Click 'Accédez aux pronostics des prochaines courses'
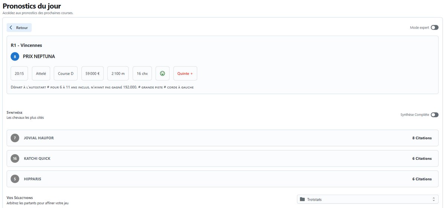Viewport: 446px width, 208px height. click(38, 13)
